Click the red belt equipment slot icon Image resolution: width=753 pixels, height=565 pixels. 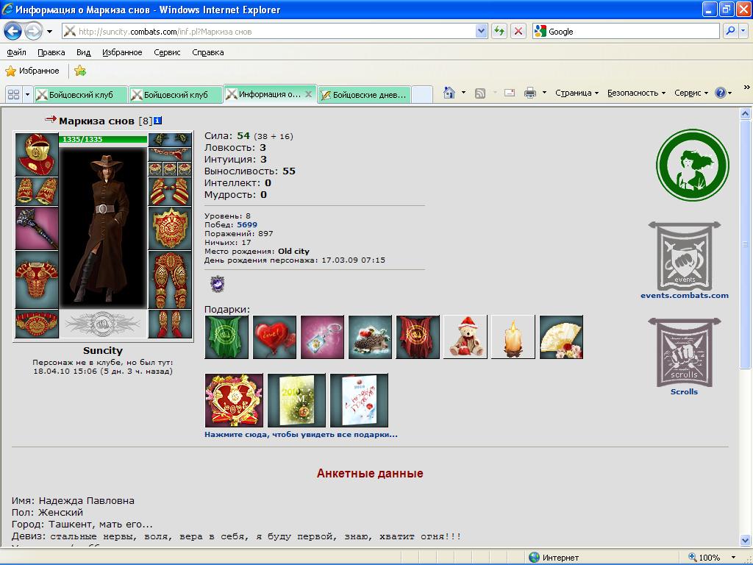click(37, 324)
